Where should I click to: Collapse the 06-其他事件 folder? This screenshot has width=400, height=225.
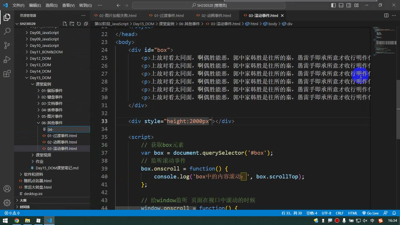coord(52,123)
